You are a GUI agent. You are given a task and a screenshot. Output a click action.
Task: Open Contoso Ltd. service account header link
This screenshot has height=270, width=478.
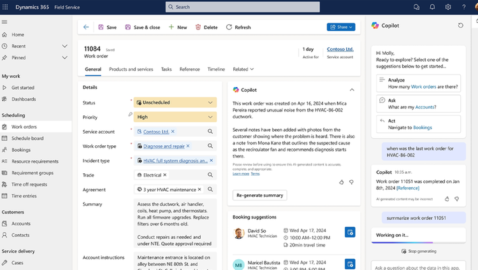point(340,49)
